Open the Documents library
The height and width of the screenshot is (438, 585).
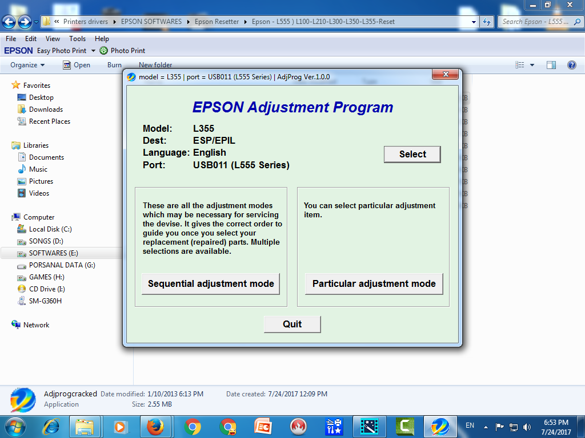click(x=46, y=157)
